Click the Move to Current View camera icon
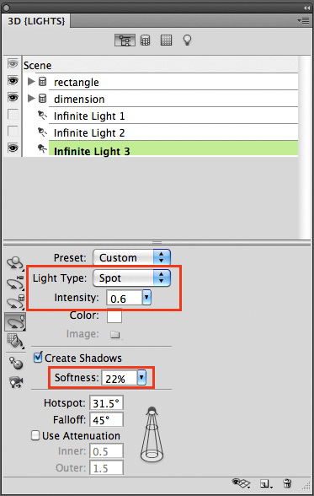 tap(16, 382)
